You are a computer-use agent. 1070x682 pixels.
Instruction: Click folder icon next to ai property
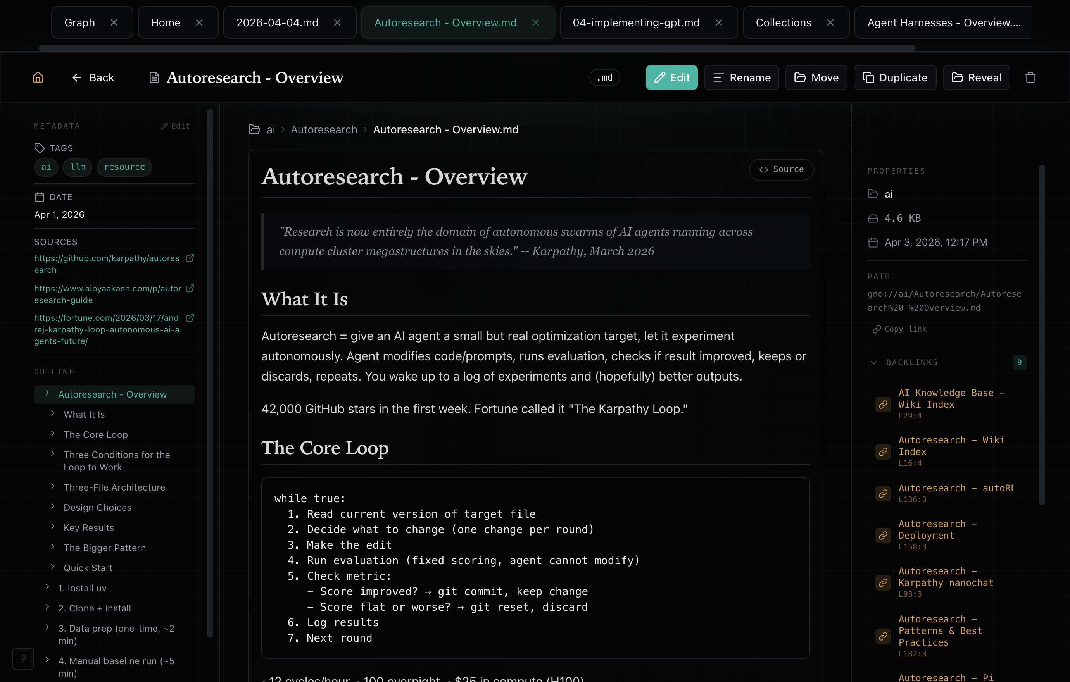coord(873,194)
